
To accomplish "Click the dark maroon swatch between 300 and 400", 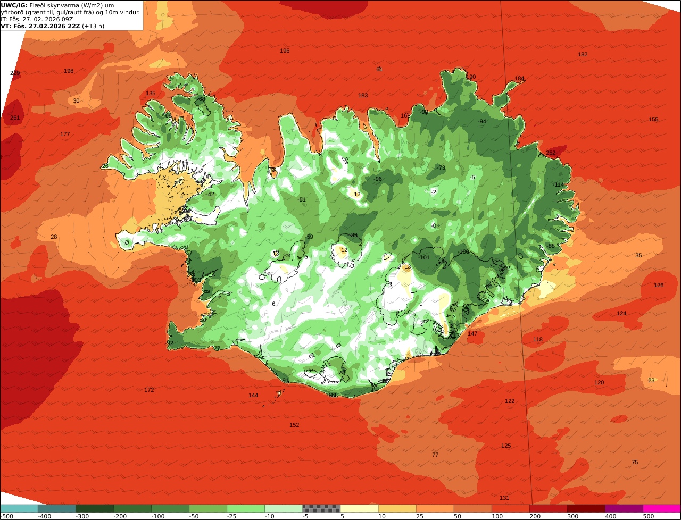I will pyautogui.click(x=586, y=508).
